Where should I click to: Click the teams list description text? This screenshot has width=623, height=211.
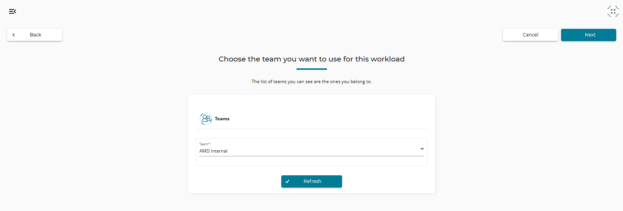pyautogui.click(x=311, y=82)
